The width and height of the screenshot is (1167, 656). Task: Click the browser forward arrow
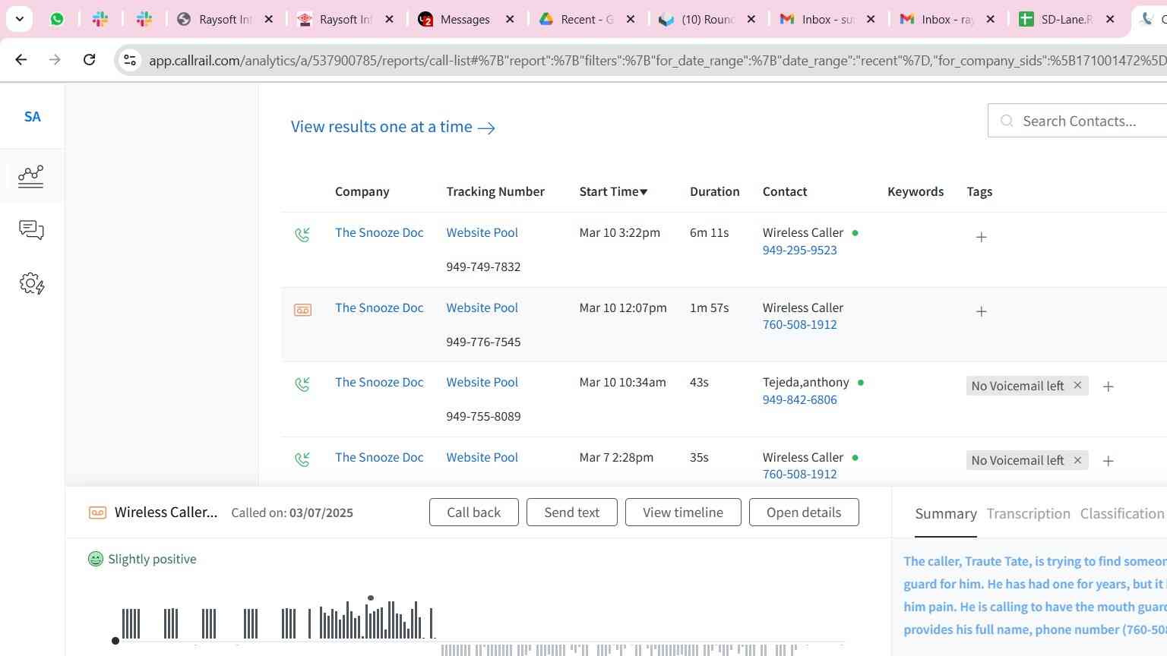(55, 59)
